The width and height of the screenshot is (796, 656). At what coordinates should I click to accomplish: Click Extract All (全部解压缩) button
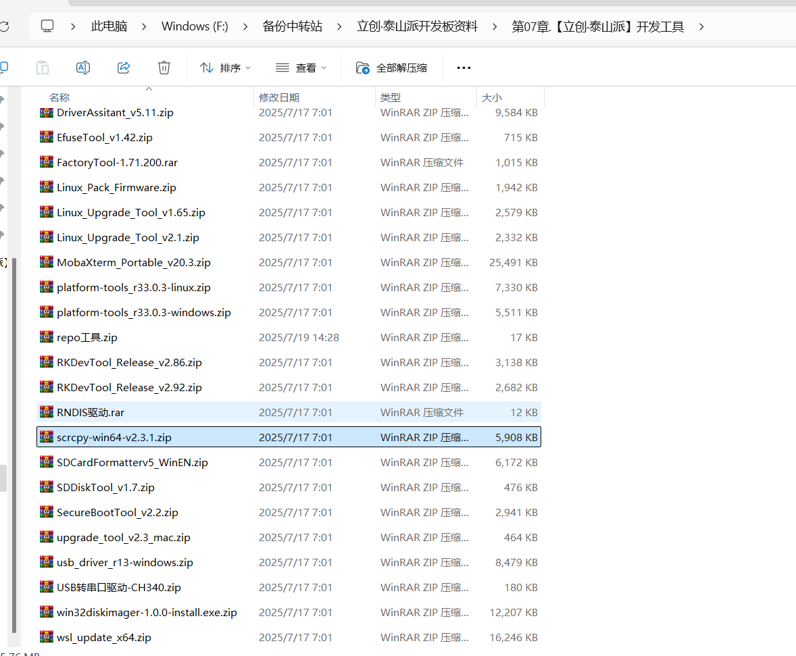pyautogui.click(x=391, y=68)
